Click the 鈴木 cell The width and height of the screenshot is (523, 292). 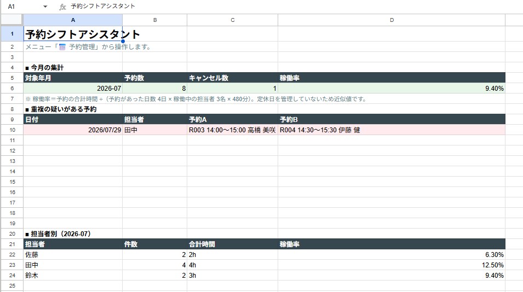point(73,276)
